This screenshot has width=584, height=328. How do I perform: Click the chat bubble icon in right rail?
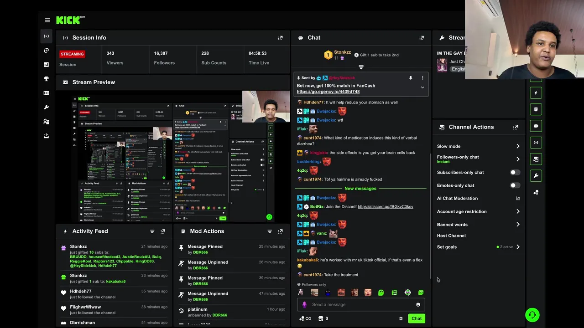(536, 126)
